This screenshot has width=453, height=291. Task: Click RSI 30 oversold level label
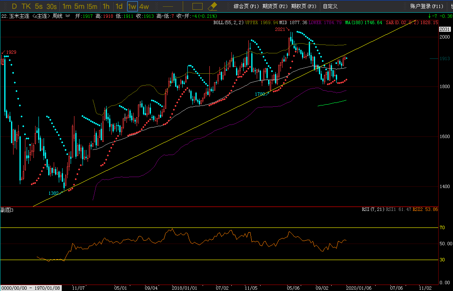tap(442, 260)
